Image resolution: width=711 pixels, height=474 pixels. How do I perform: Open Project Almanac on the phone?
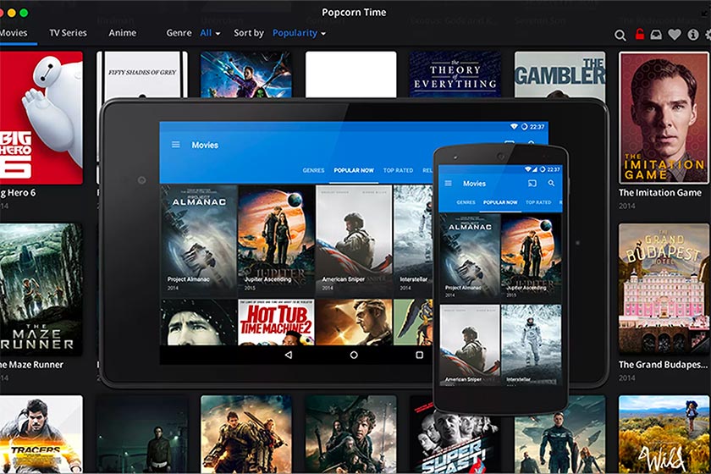(x=470, y=257)
